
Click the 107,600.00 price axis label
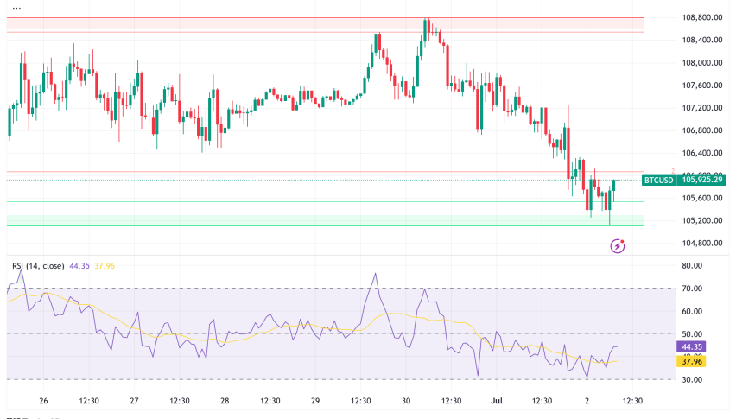(701, 85)
